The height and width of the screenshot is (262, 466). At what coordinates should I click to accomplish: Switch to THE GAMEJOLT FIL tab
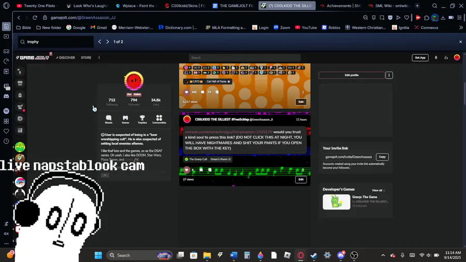[x=234, y=6]
